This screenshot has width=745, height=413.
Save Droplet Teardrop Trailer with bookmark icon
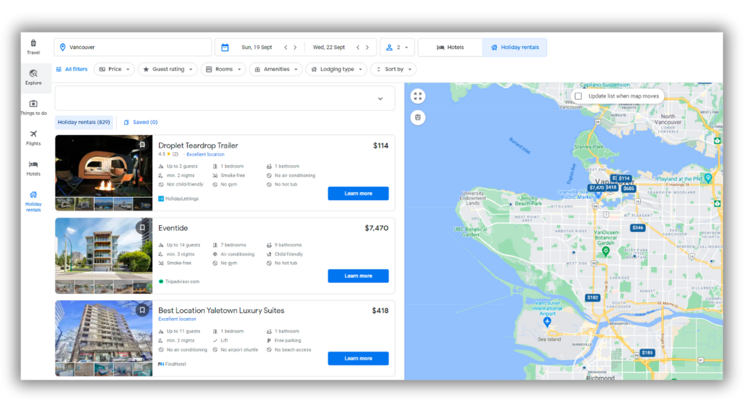[x=142, y=145]
